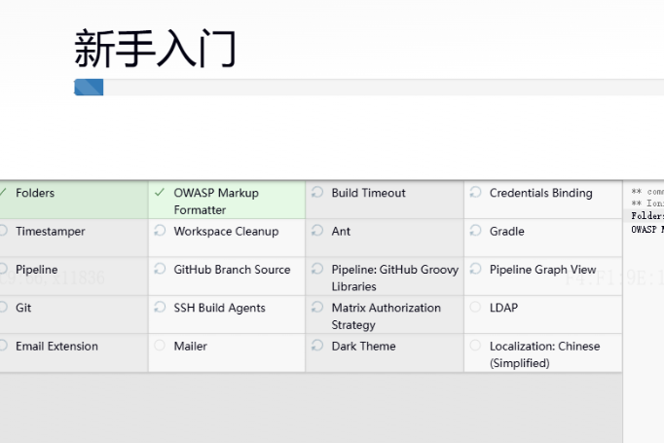Select the Folders plugin label
This screenshot has height=443, width=664.
click(35, 193)
